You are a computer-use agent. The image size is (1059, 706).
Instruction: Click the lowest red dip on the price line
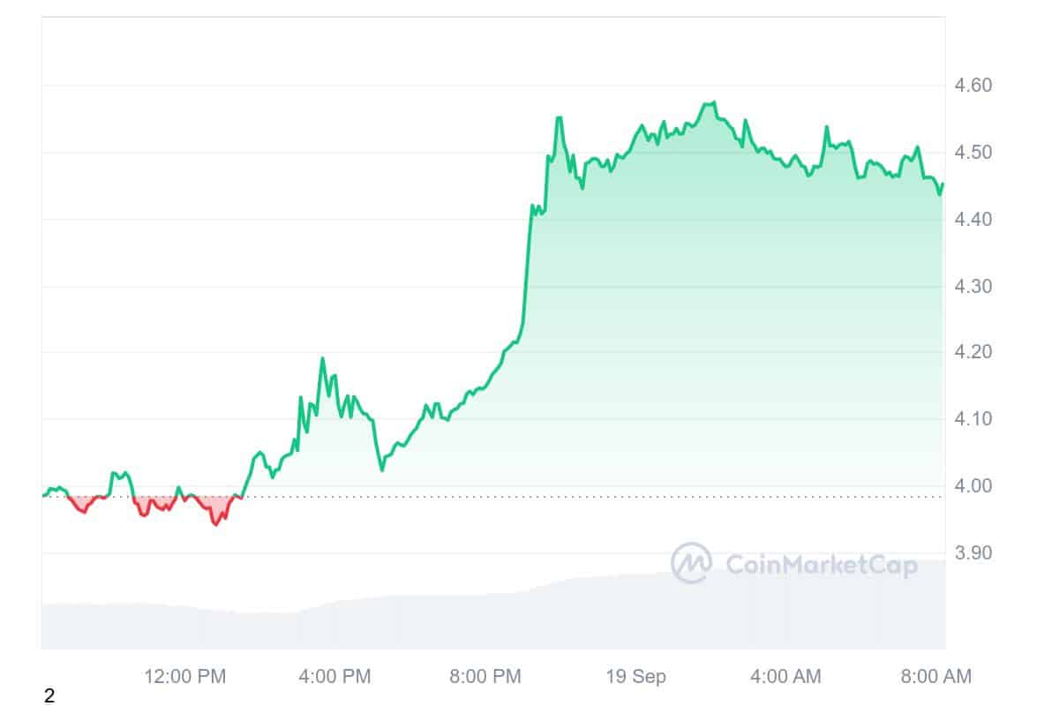(x=214, y=524)
